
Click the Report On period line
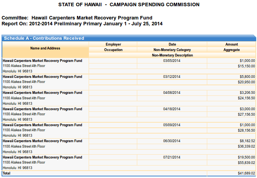82,24
